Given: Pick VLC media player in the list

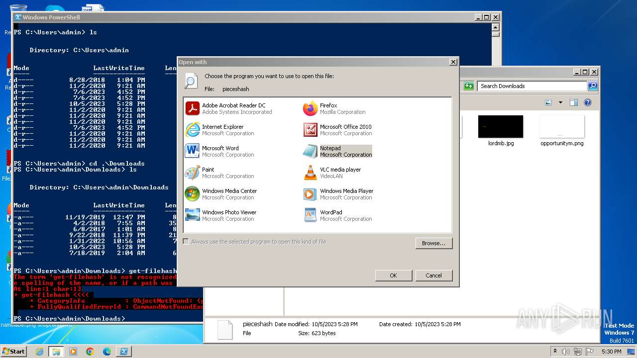Looking at the screenshot, I should [332, 173].
